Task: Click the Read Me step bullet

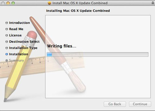Action: click(x=7, y=29)
